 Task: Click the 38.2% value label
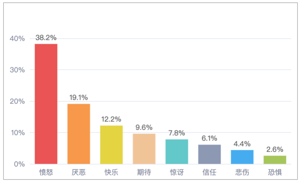46,38
